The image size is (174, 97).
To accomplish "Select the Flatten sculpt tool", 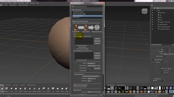I will tap(21, 89).
